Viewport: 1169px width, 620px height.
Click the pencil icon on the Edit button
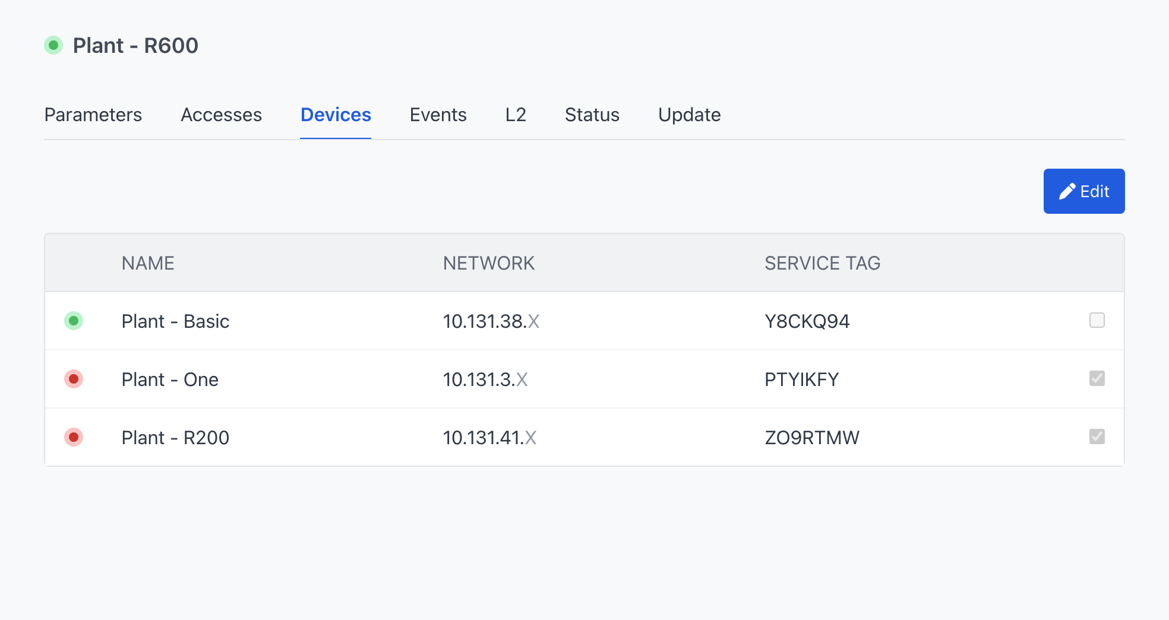(x=1067, y=191)
